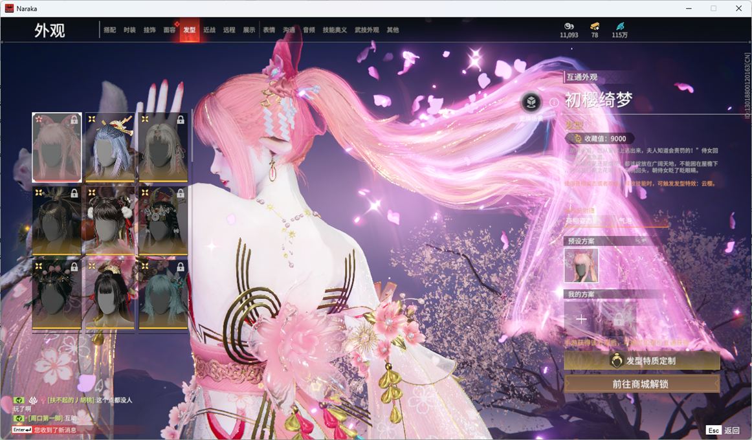
Task: Open the 远程 ranged tab
Action: pos(228,30)
